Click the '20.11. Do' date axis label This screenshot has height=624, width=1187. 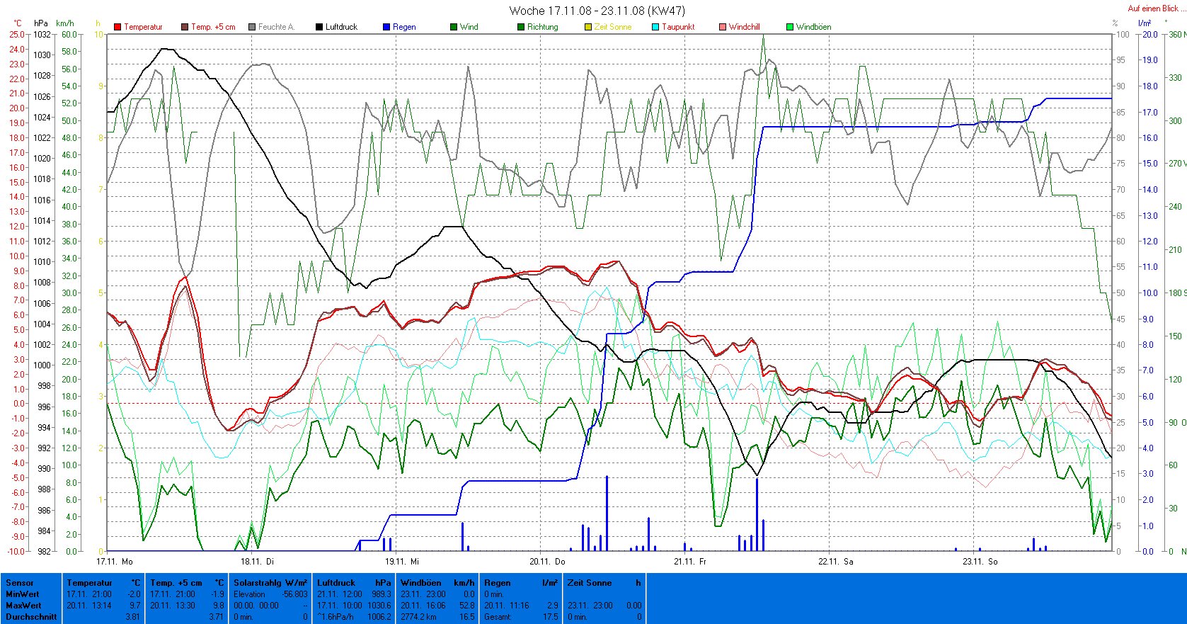pyautogui.click(x=547, y=562)
